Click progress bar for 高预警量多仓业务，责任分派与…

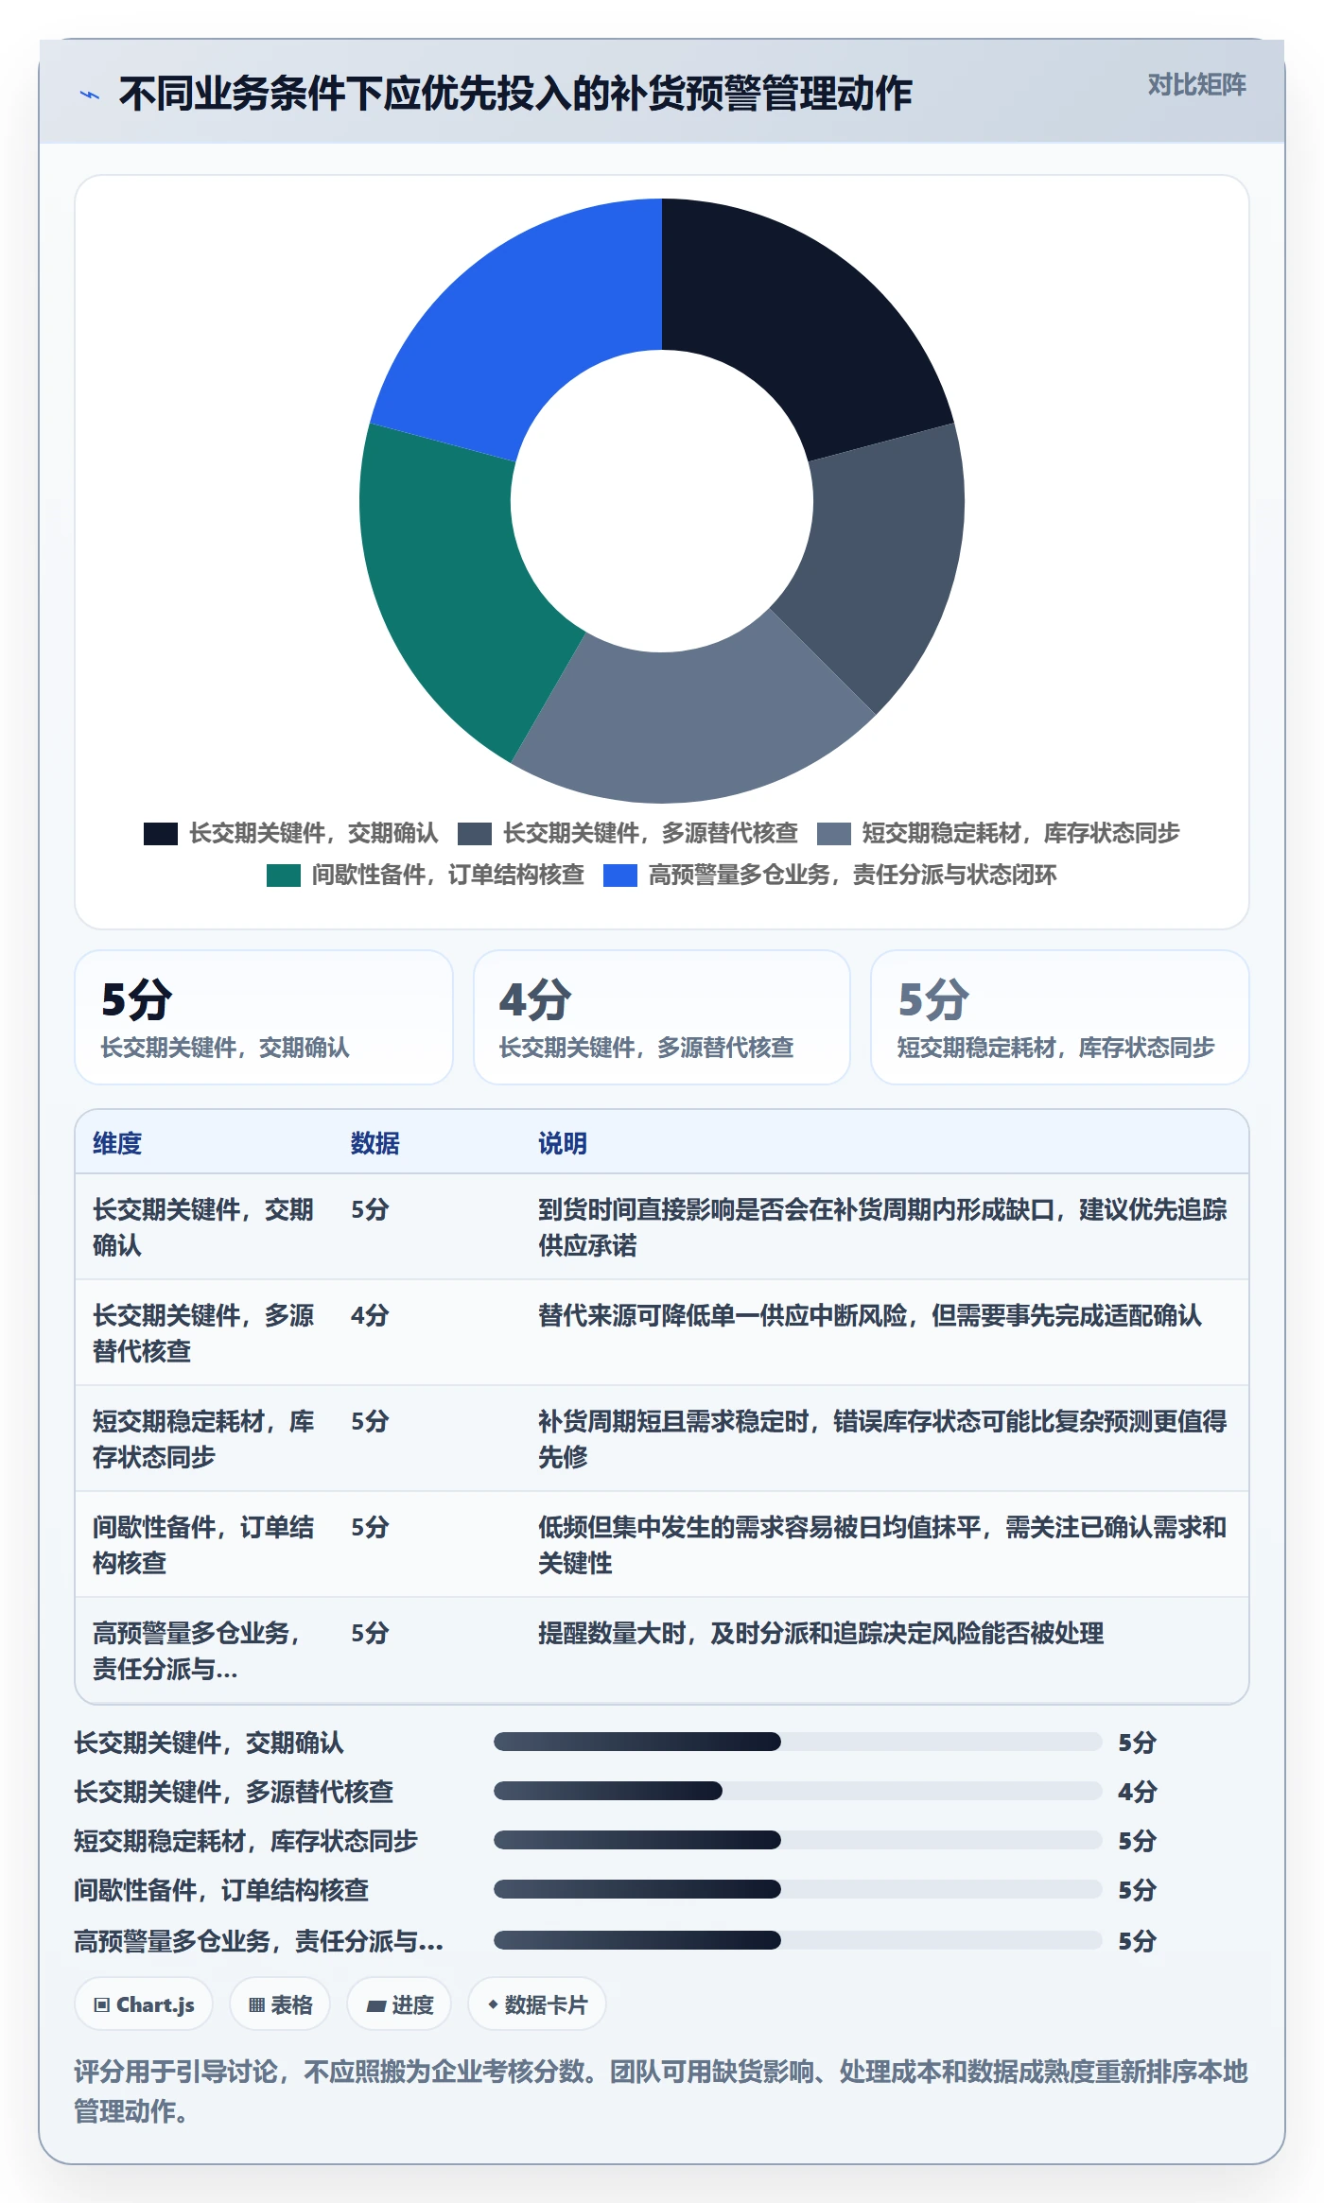(x=798, y=1940)
